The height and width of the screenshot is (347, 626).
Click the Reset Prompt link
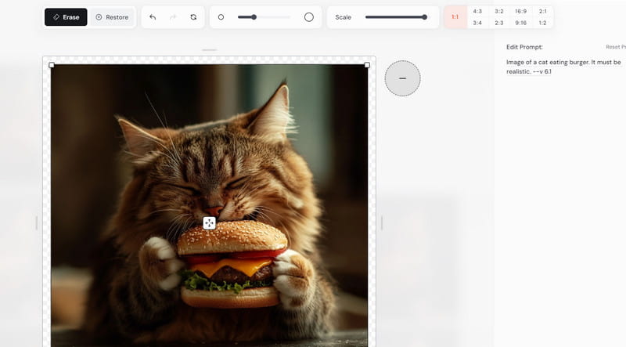[x=614, y=47]
